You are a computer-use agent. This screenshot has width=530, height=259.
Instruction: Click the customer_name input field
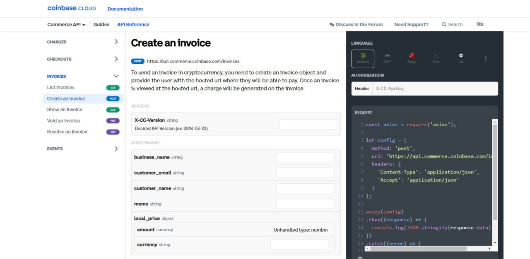click(305, 188)
